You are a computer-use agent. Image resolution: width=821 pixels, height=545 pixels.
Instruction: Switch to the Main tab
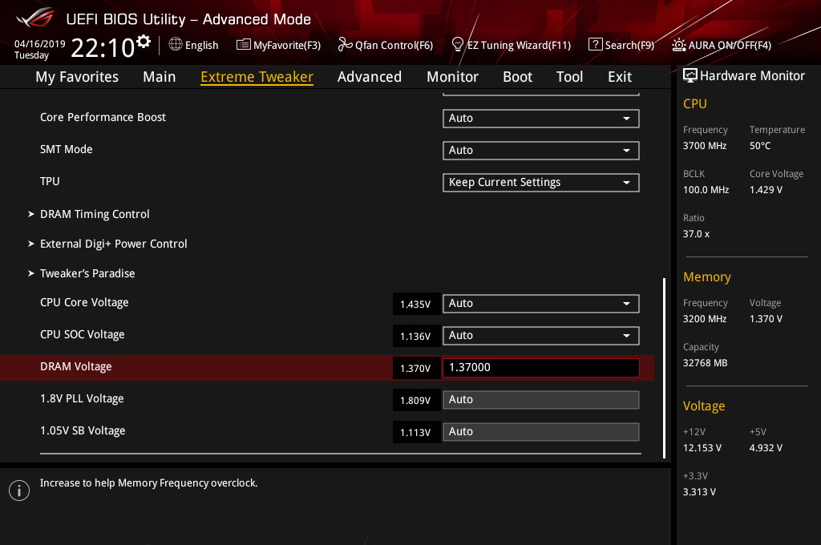coord(160,77)
